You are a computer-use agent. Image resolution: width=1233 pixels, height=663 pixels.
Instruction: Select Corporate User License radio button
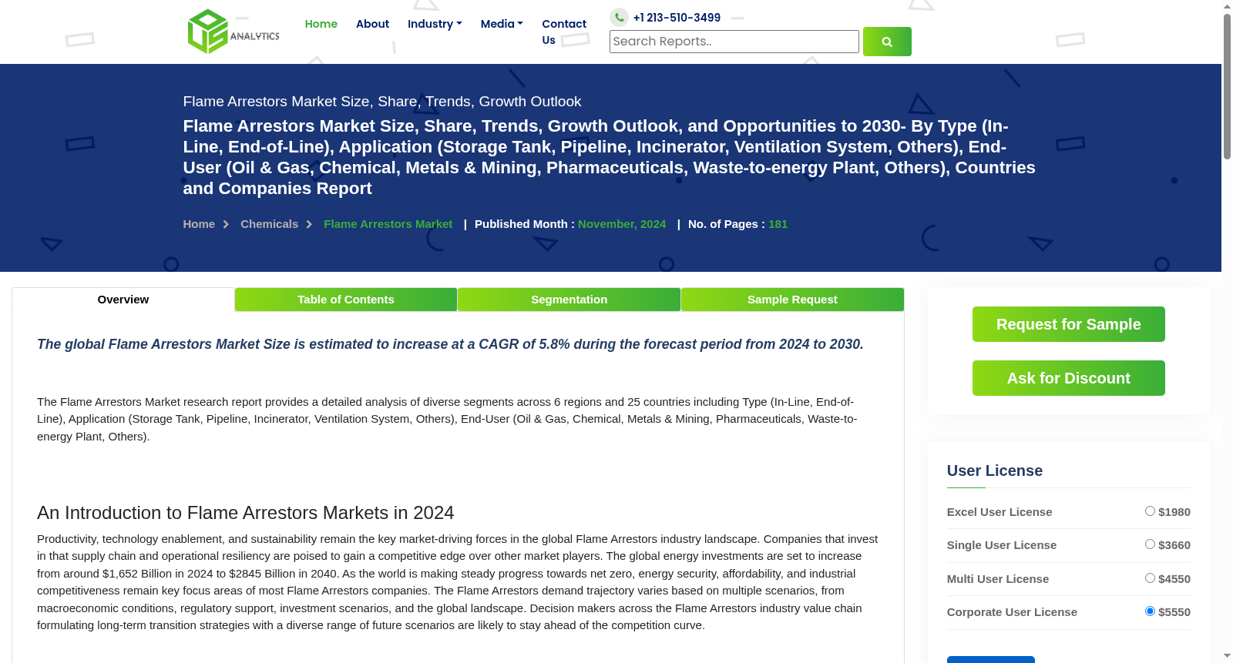1150,611
